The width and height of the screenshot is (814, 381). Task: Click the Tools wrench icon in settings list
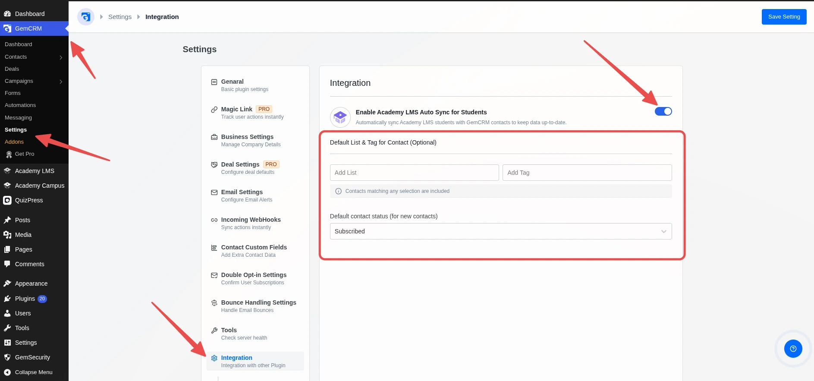click(x=214, y=331)
